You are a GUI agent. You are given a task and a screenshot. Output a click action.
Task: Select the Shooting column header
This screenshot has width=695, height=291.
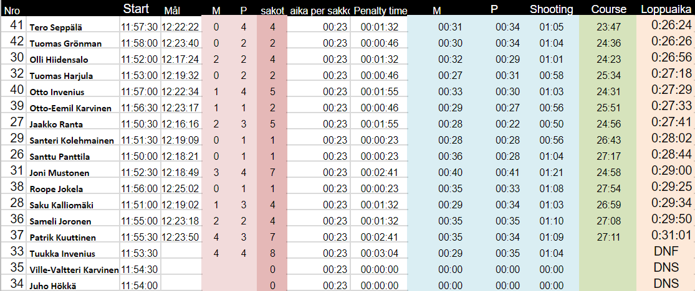point(551,9)
